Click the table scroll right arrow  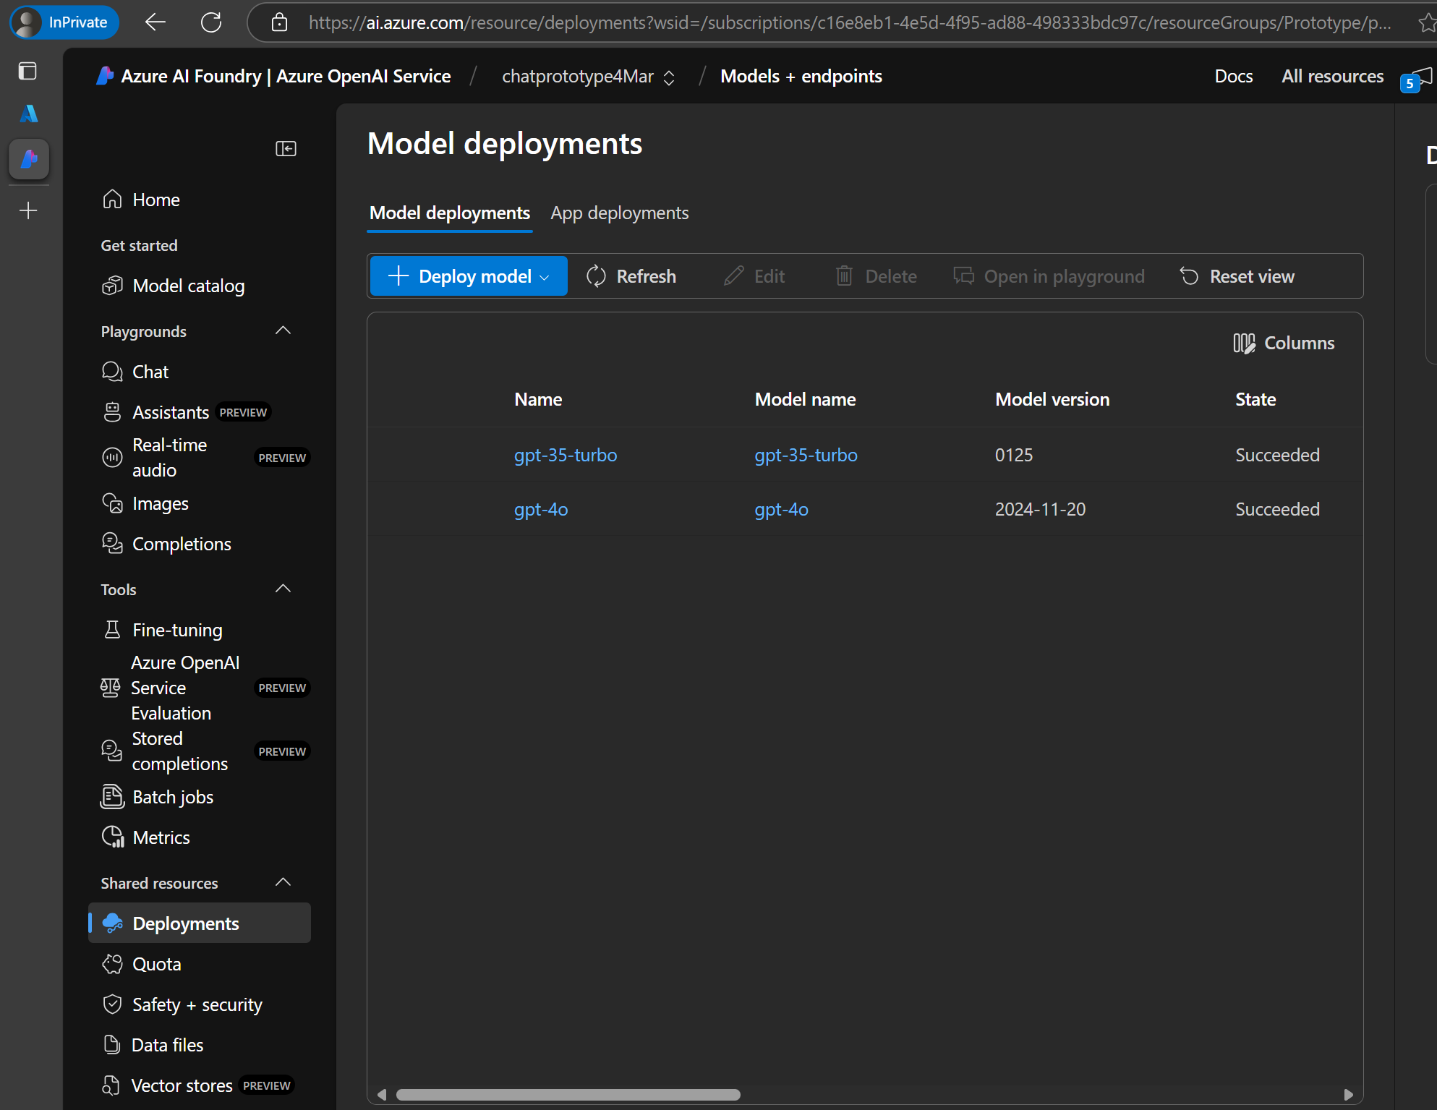[x=1348, y=1094]
